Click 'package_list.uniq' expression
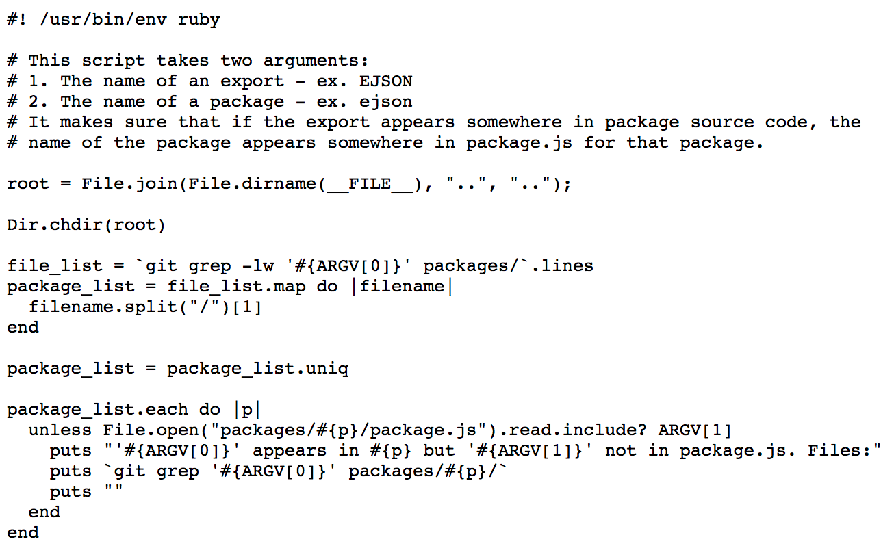 257,368
